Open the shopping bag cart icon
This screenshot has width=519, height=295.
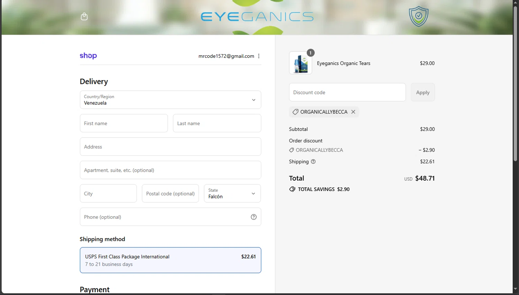click(x=84, y=17)
